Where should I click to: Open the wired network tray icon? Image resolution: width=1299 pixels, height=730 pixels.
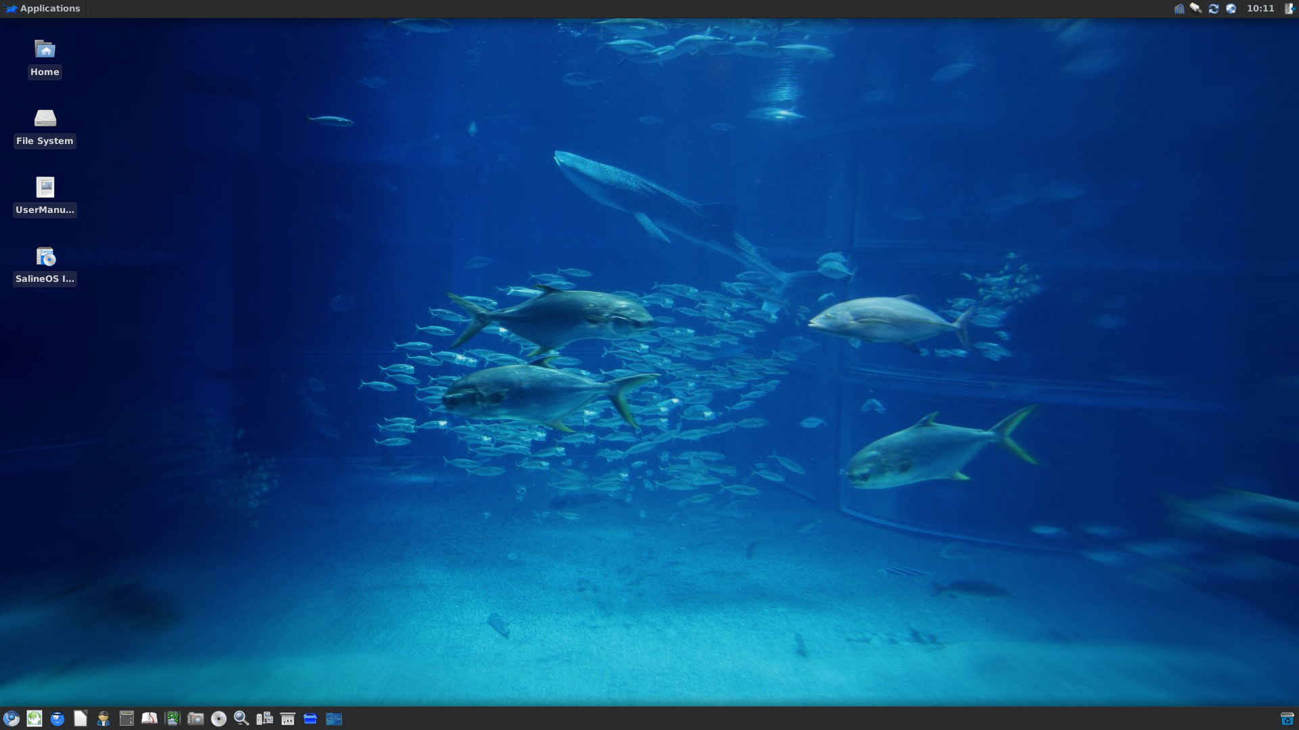[1196, 9]
